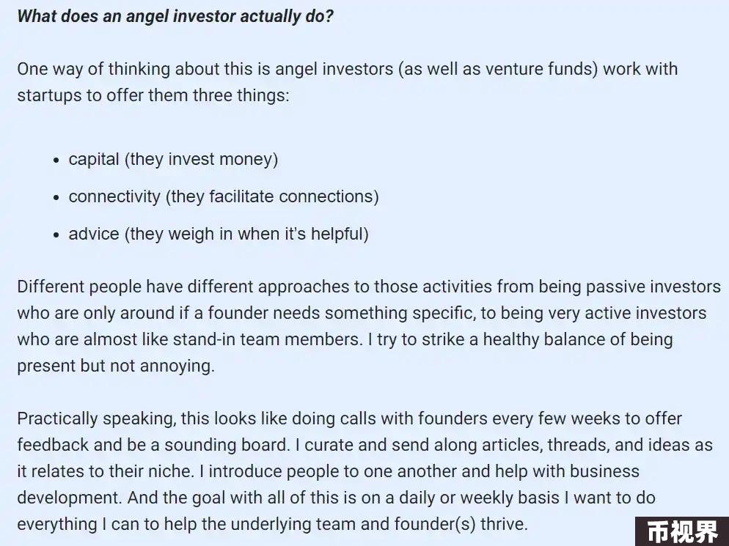Click the sentence ending "present but not annoying."

click(x=116, y=366)
